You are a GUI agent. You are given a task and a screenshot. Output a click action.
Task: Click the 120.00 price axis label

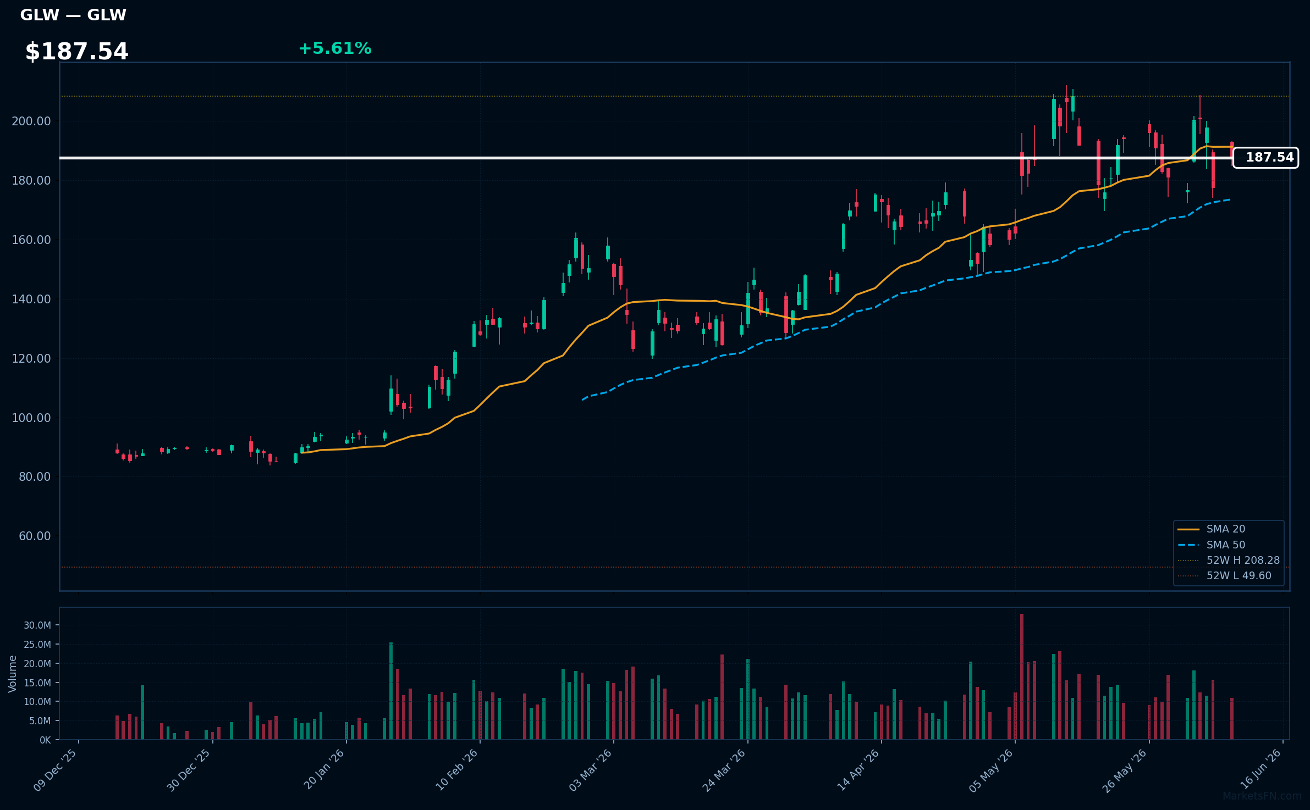[x=31, y=359]
